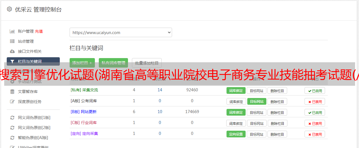Click 删除栏目 in the 定向采集 row
This screenshot has width=359, height=148.
click(x=277, y=134)
